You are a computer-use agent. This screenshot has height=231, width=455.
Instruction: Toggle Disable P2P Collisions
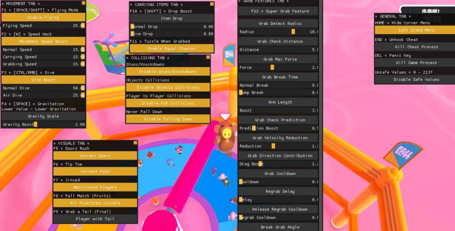168,103
